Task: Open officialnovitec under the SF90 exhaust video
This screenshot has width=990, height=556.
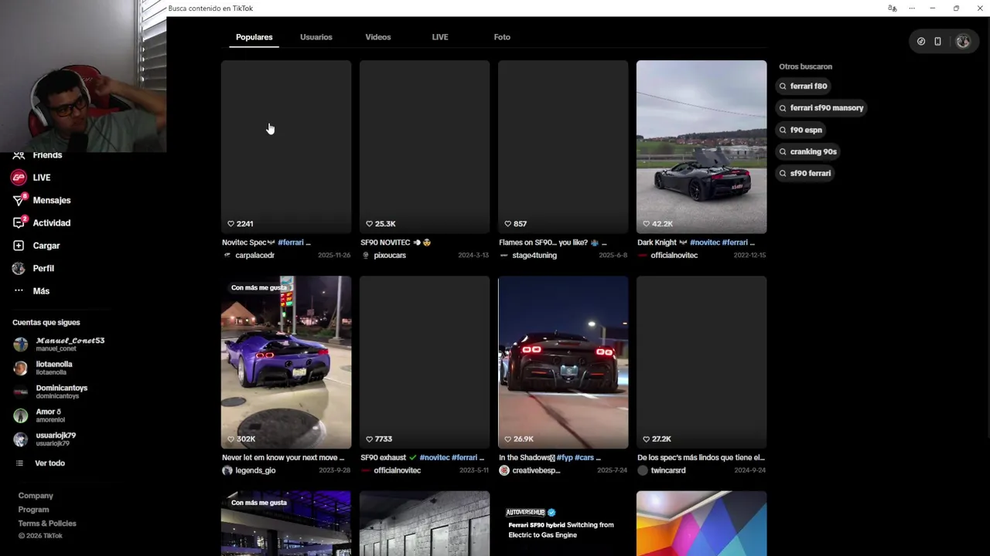Action: point(398,470)
